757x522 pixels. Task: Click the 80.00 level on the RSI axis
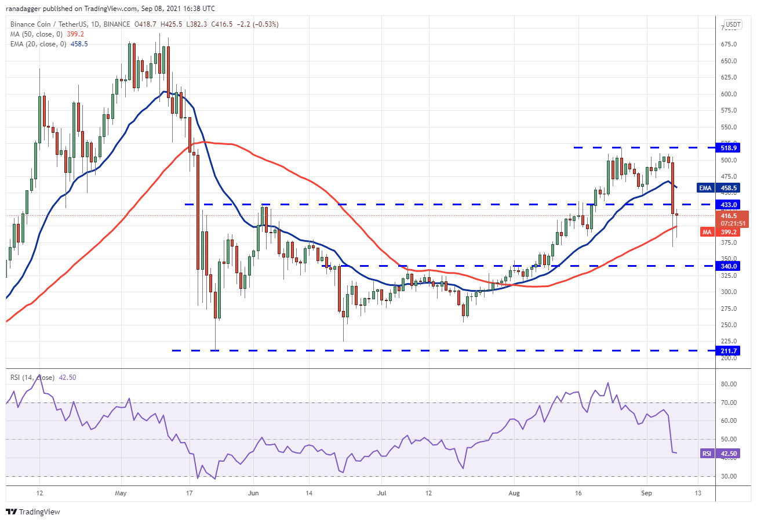pyautogui.click(x=729, y=384)
